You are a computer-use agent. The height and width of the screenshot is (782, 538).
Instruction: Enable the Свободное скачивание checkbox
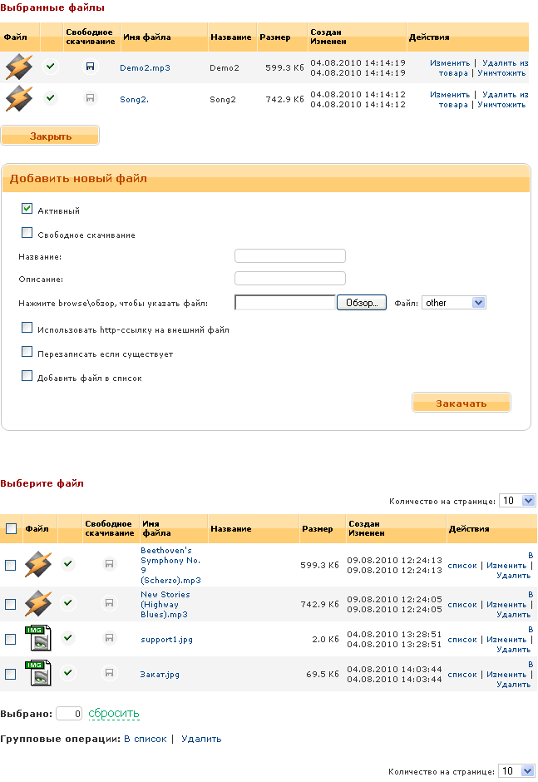point(27,234)
